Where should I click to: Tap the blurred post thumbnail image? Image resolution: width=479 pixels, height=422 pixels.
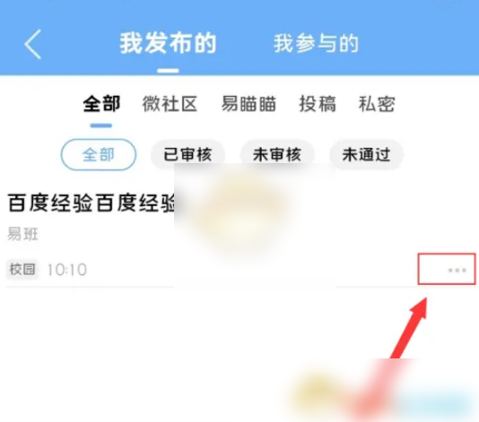point(255,225)
